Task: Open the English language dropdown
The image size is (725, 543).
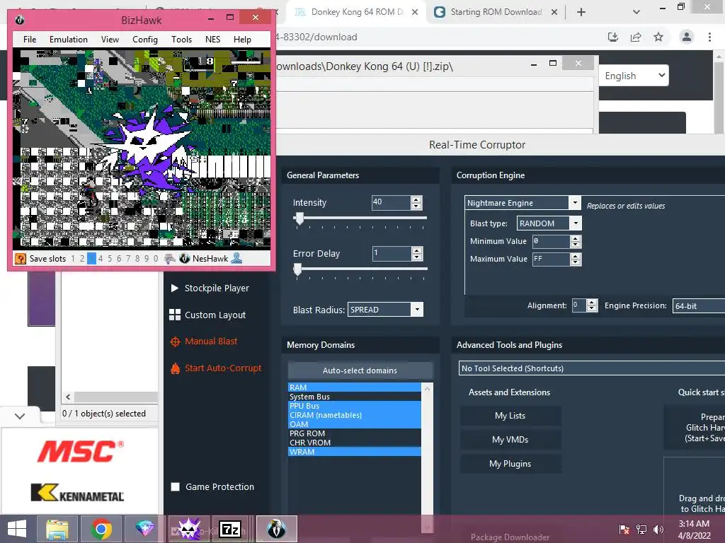Action: tap(634, 76)
